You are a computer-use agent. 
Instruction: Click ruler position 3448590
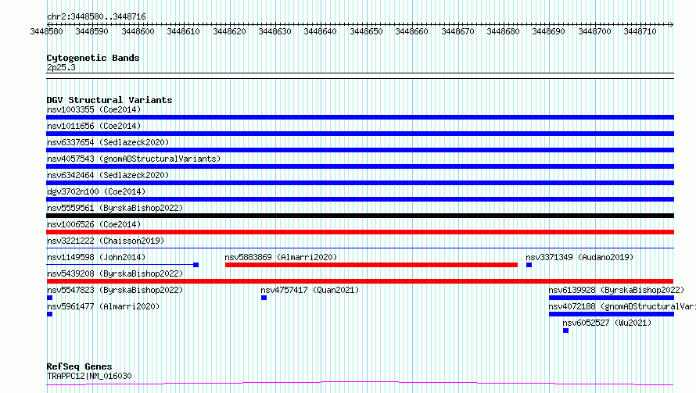click(91, 31)
